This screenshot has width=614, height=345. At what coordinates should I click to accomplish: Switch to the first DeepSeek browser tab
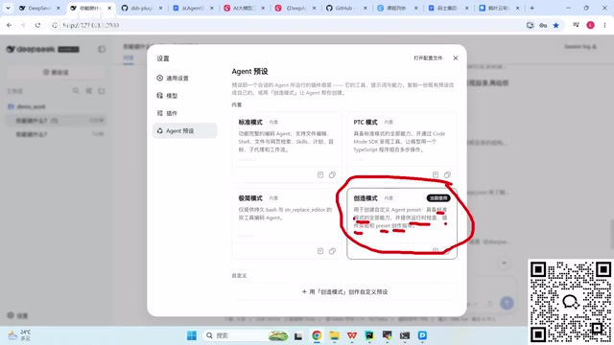tap(40, 8)
